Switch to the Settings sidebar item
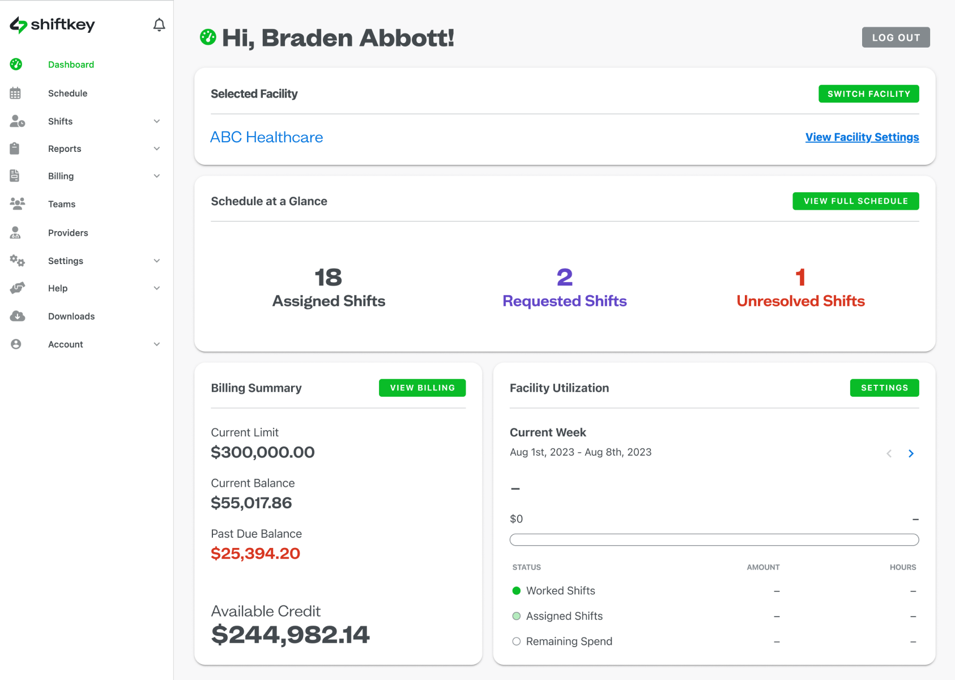Image resolution: width=955 pixels, height=680 pixels. [65, 261]
